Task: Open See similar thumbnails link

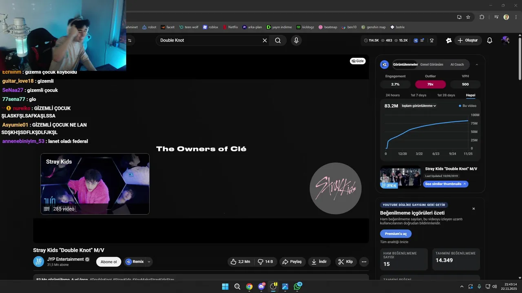Action: coord(445,184)
